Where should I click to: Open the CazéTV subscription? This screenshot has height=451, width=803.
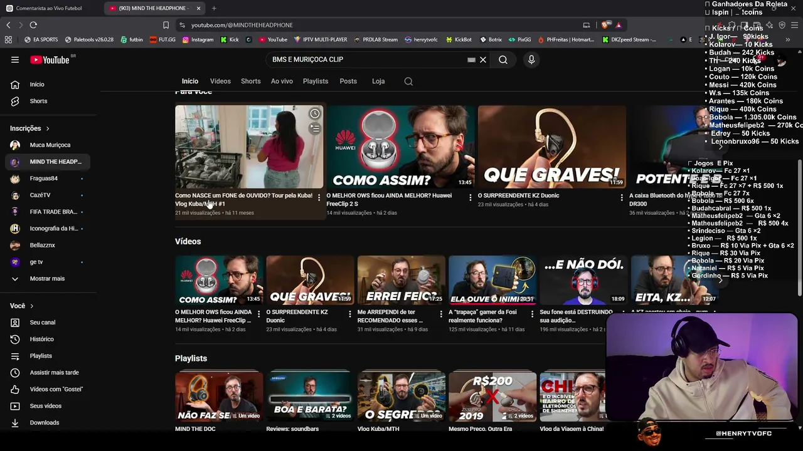47,195
